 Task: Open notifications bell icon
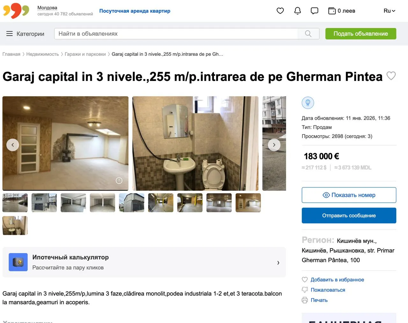tap(297, 11)
